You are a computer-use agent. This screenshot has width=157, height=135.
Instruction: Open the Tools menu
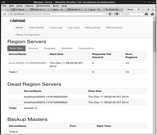point(56,6)
